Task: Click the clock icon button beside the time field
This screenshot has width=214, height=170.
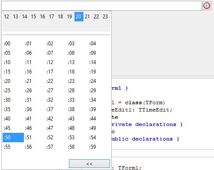Action: click(x=207, y=6)
